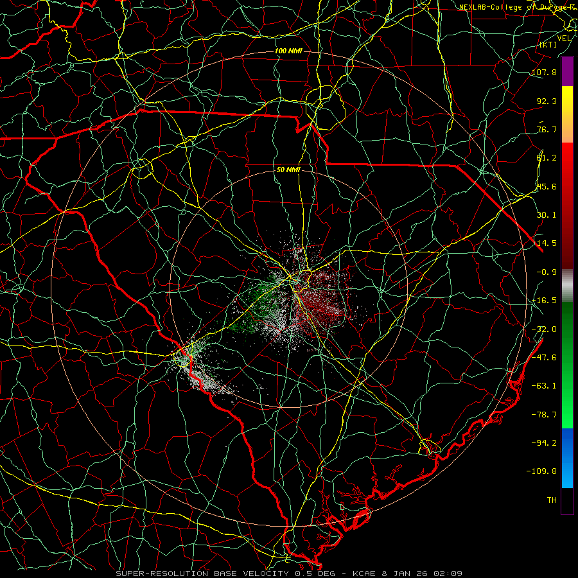Click the 14.5 legend value
578x578 pixels.
(x=547, y=243)
